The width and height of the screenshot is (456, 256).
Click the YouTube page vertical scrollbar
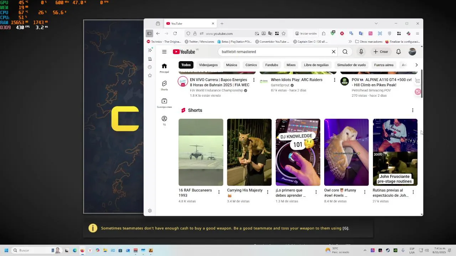click(x=422, y=84)
